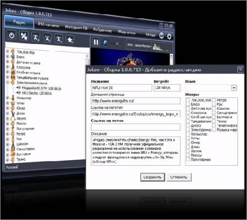
Task: Click the globe icon beside the gear
Action: [x=161, y=36]
